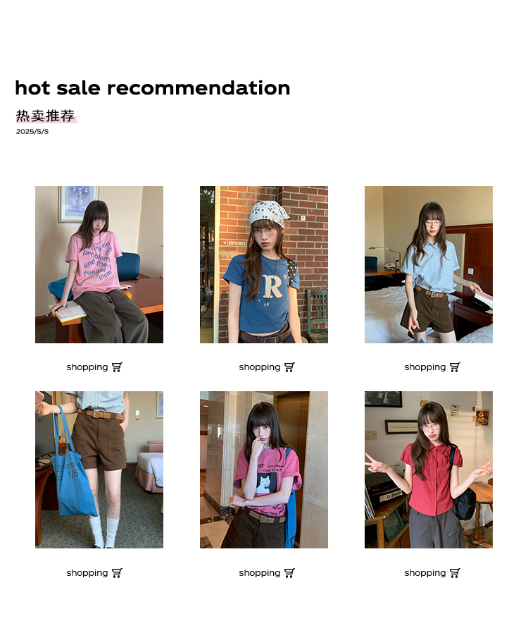The width and height of the screenshot is (528, 621).
Task: Click the highlighted 热卖推荐 subtitle
Action: coord(46,116)
